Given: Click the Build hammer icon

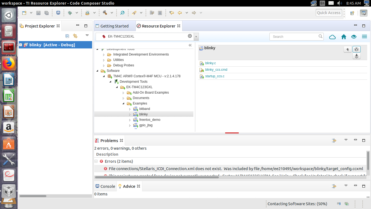Looking at the screenshot, I should click(105, 13).
